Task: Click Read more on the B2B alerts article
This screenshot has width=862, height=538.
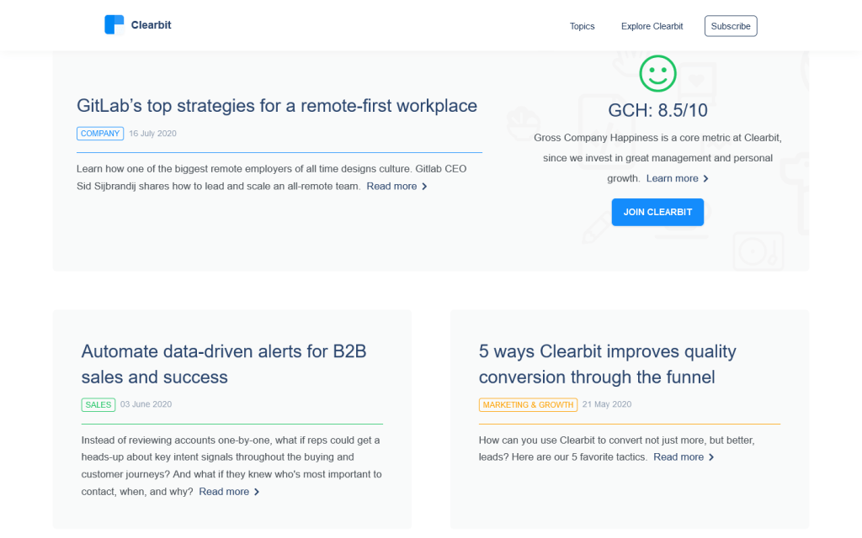Action: (x=224, y=492)
